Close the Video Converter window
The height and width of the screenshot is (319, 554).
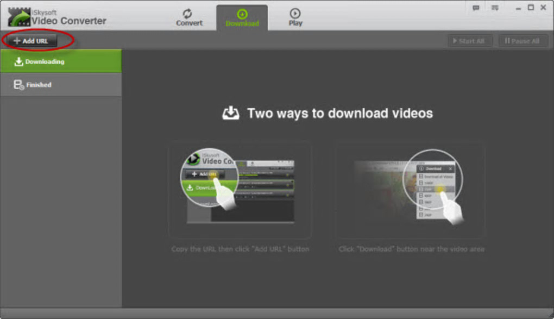pos(543,8)
